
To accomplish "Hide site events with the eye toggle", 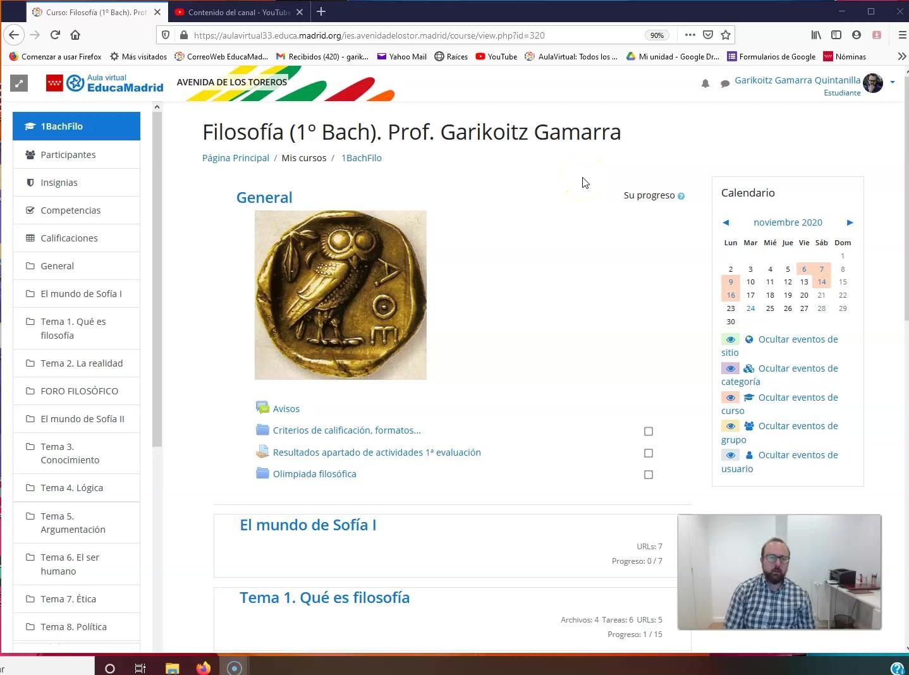I will (x=730, y=339).
